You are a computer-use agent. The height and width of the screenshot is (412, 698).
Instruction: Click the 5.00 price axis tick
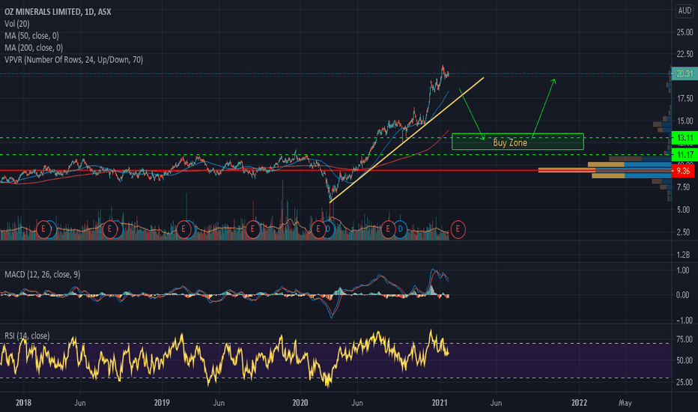[x=685, y=209]
